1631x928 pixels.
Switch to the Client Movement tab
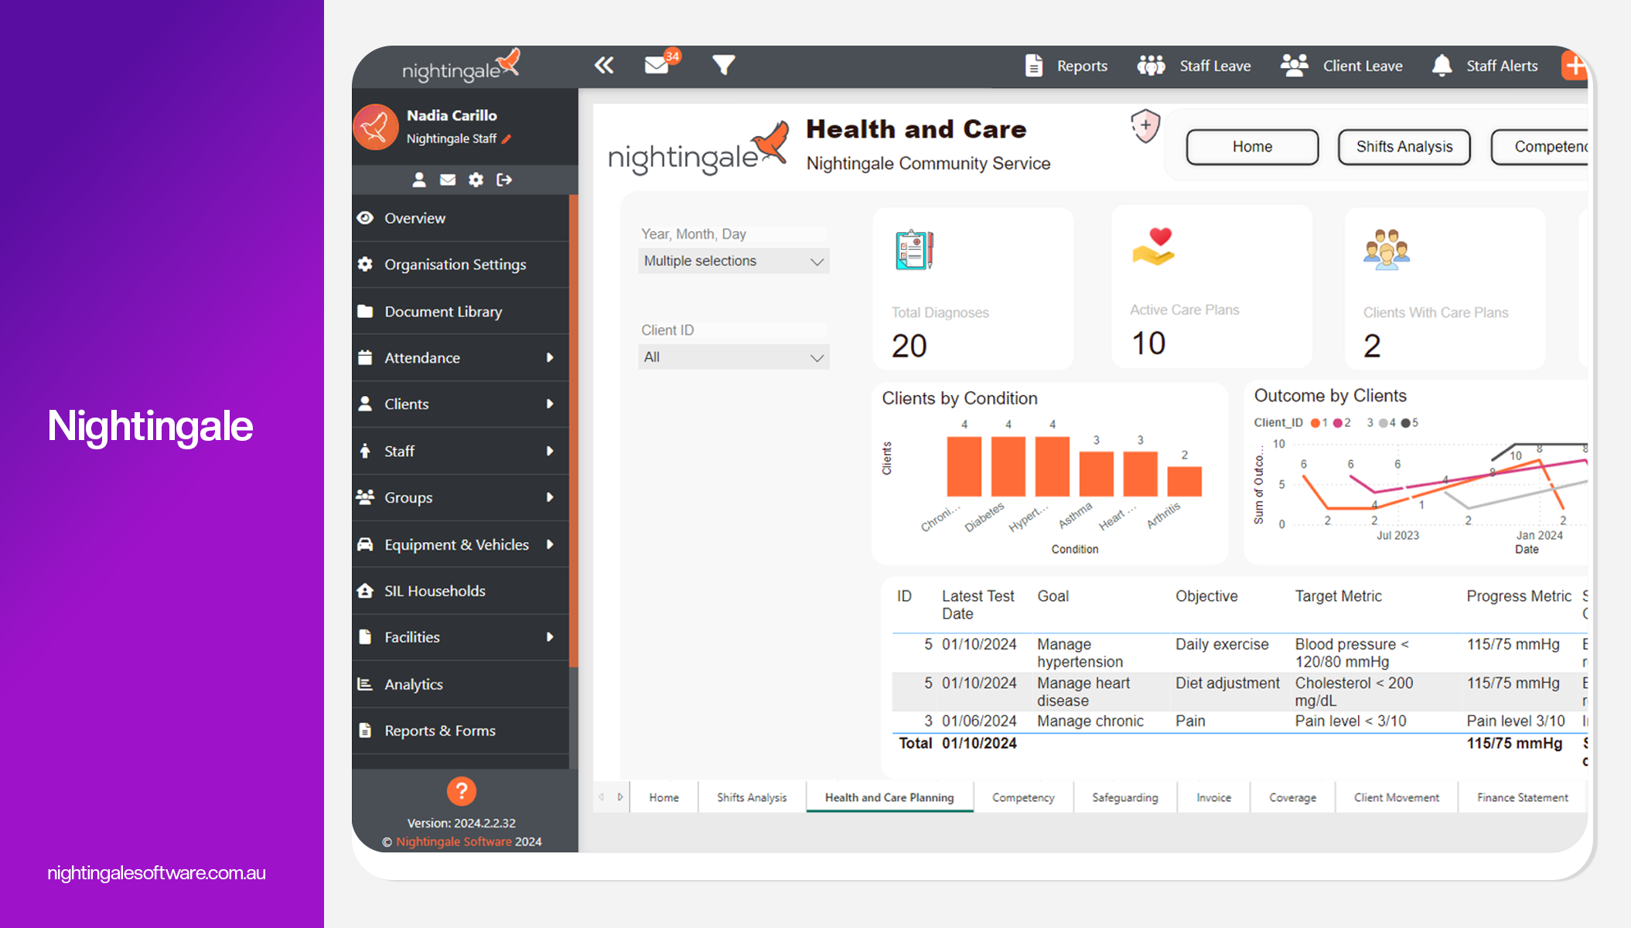click(x=1396, y=797)
